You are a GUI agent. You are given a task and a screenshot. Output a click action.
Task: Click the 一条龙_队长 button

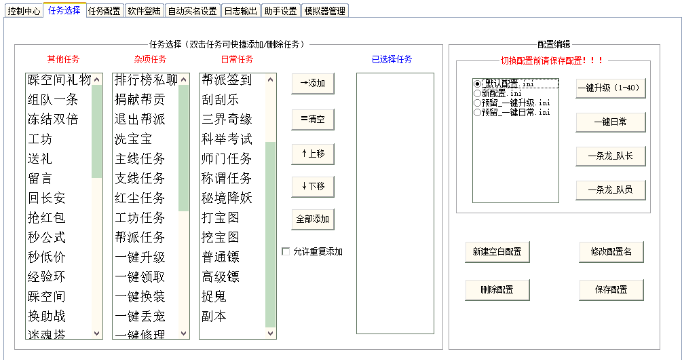[x=611, y=156]
